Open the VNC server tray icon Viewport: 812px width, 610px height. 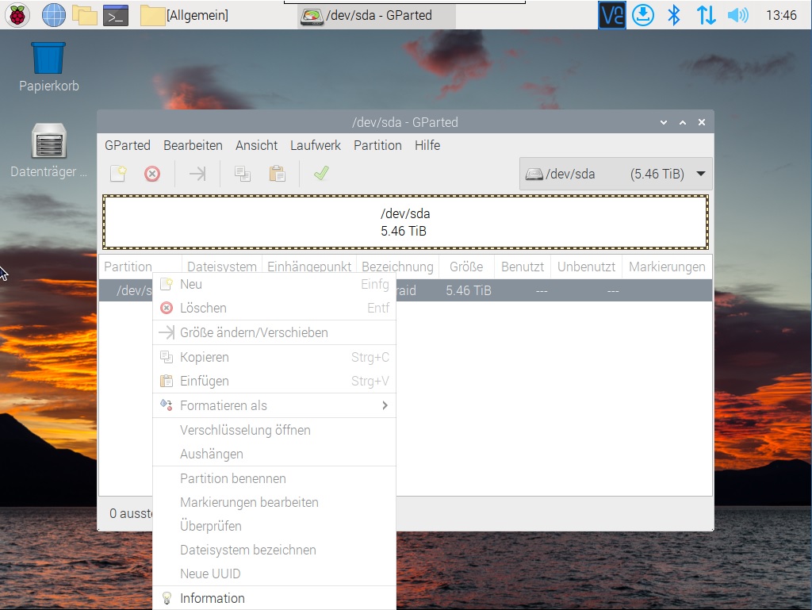click(611, 15)
